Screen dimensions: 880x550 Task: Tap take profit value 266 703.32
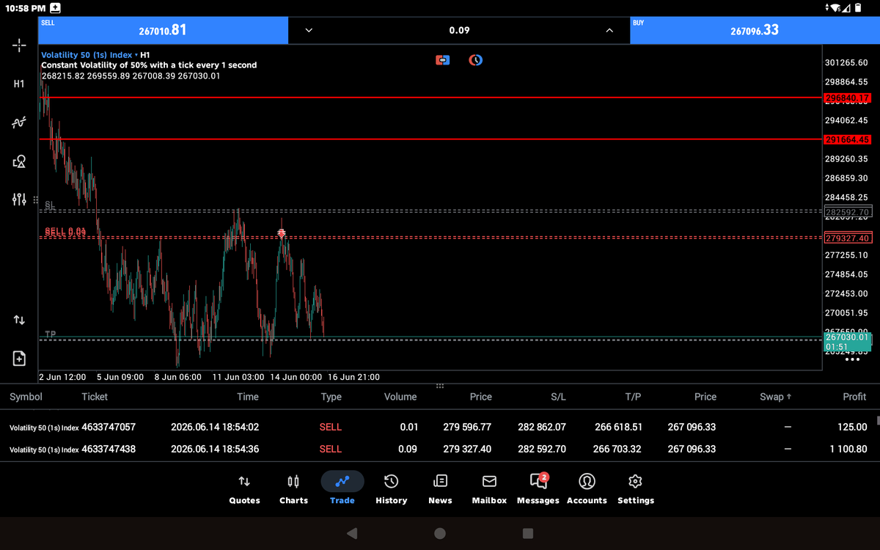coord(617,449)
